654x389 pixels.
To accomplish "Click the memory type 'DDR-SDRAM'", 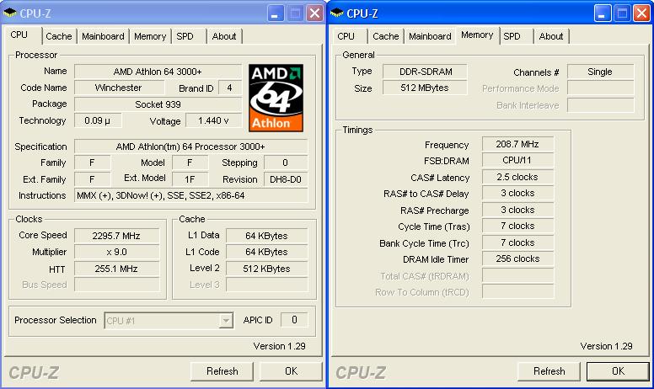I will coord(425,72).
